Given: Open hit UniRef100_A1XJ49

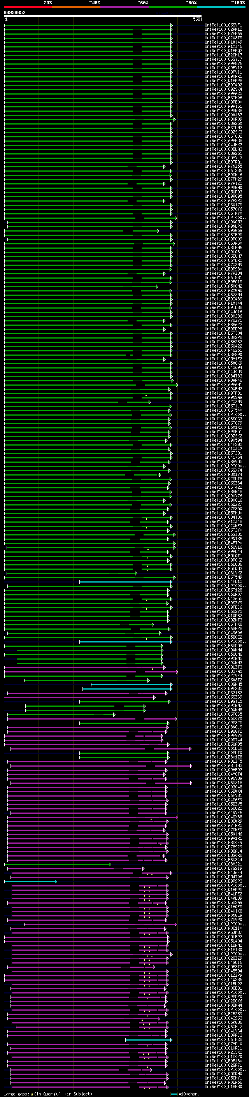Looking at the screenshot, I should click(x=223, y=42).
